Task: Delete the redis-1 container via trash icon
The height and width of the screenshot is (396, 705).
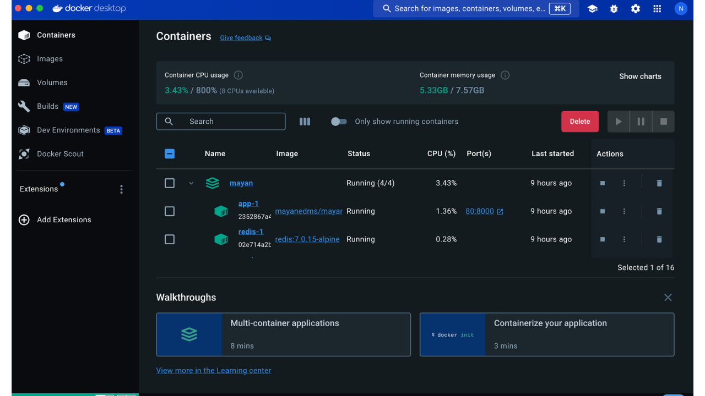Action: click(x=659, y=239)
